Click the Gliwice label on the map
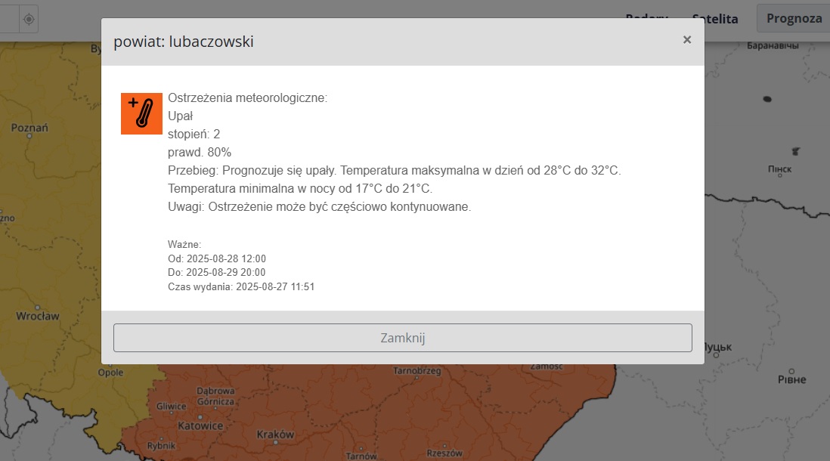Image resolution: width=830 pixels, height=461 pixels. (171, 406)
